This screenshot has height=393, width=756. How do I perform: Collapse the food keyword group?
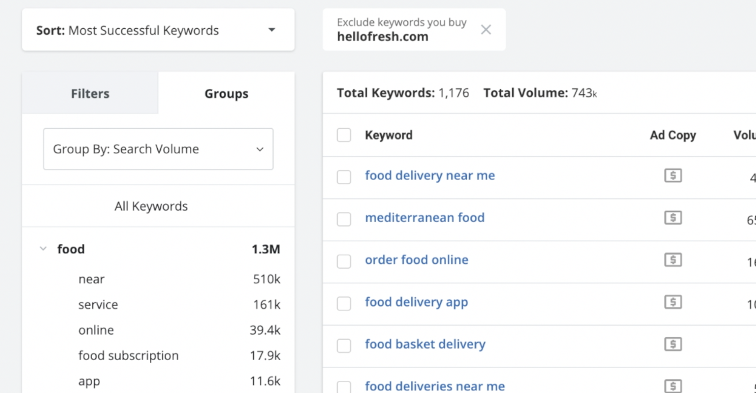[43, 249]
